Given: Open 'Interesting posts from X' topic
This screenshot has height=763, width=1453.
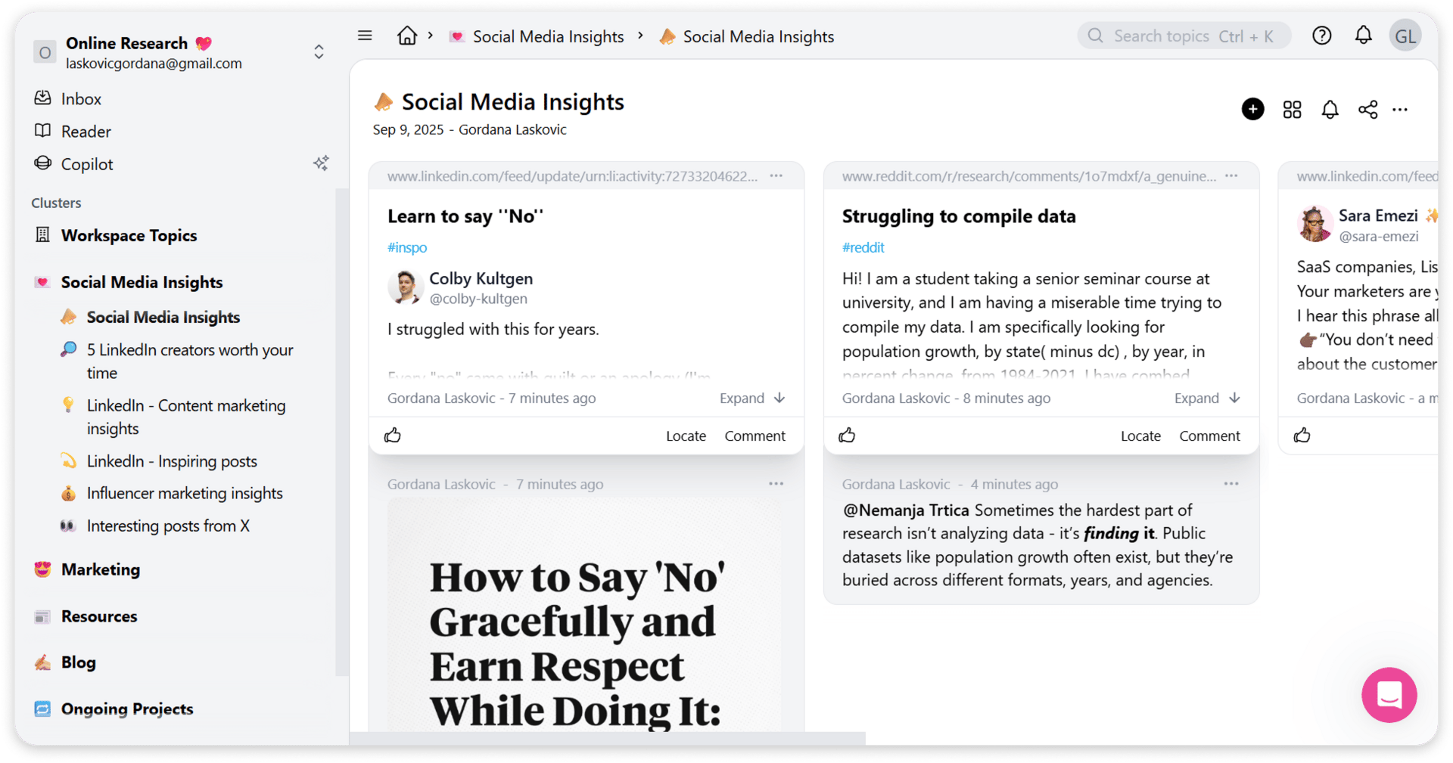Looking at the screenshot, I should 168,526.
